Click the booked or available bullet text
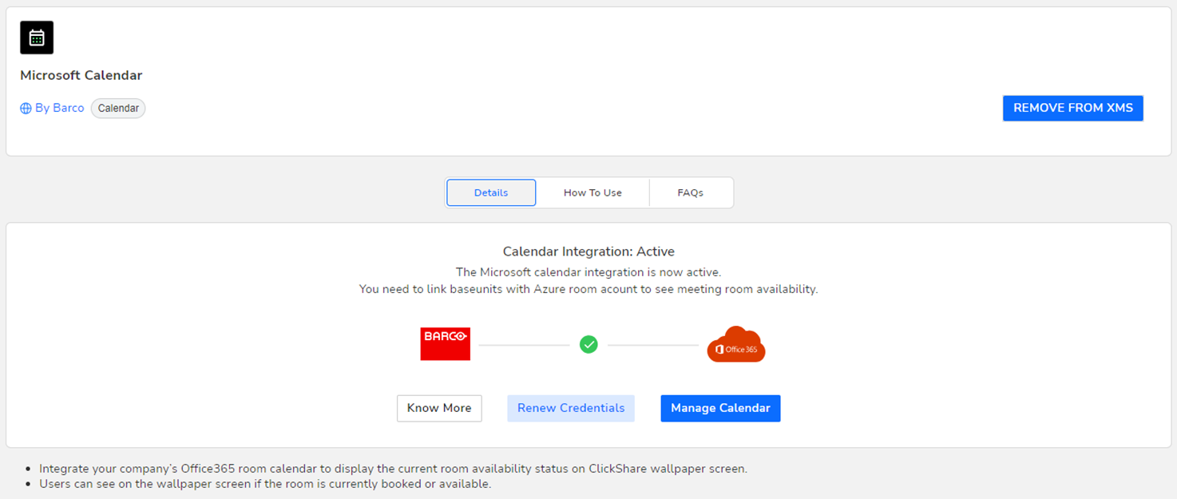The height and width of the screenshot is (499, 1177). point(265,484)
